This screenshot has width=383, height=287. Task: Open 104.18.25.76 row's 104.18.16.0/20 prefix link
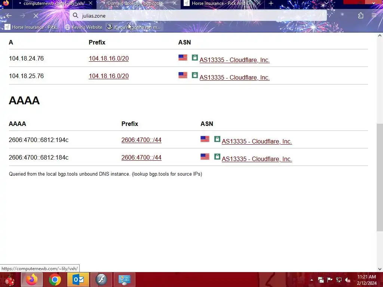point(109,76)
